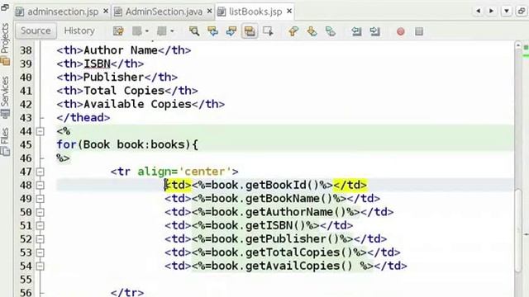Screen dimensions: 529x297
Task: Toggle Highlight Search in editor toolbar
Action: point(250,31)
